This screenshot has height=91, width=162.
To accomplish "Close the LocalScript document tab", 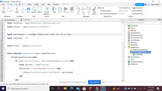I will [x=31, y=20].
